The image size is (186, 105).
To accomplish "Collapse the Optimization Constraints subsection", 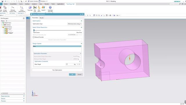I will 80,62.
